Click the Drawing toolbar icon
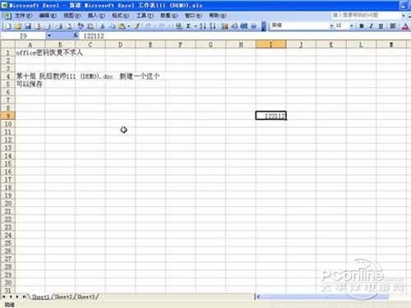The image size is (411, 308). click(x=234, y=26)
